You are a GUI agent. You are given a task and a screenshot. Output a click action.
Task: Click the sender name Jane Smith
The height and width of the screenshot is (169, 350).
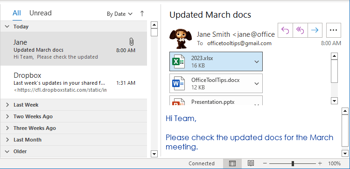(213, 34)
